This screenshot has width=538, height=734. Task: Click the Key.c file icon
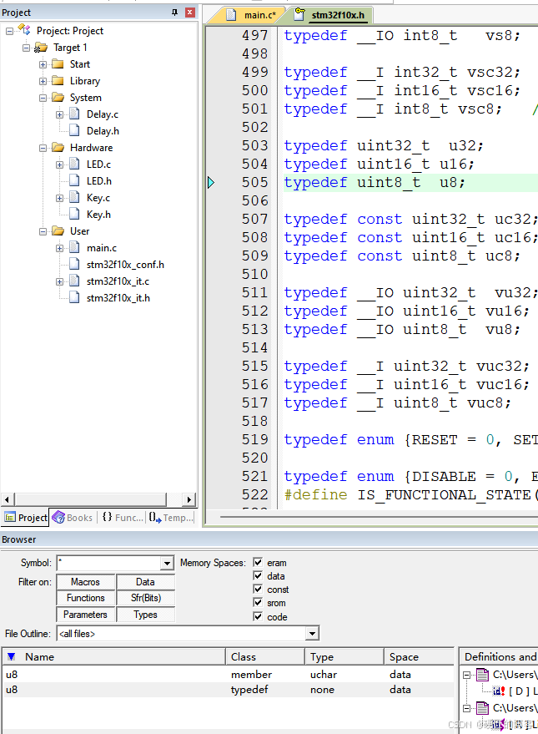74,198
